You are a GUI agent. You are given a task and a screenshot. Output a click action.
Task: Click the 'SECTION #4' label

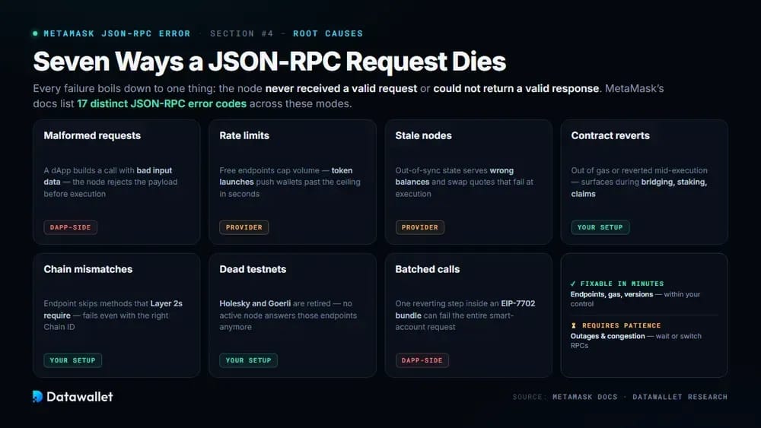click(242, 33)
